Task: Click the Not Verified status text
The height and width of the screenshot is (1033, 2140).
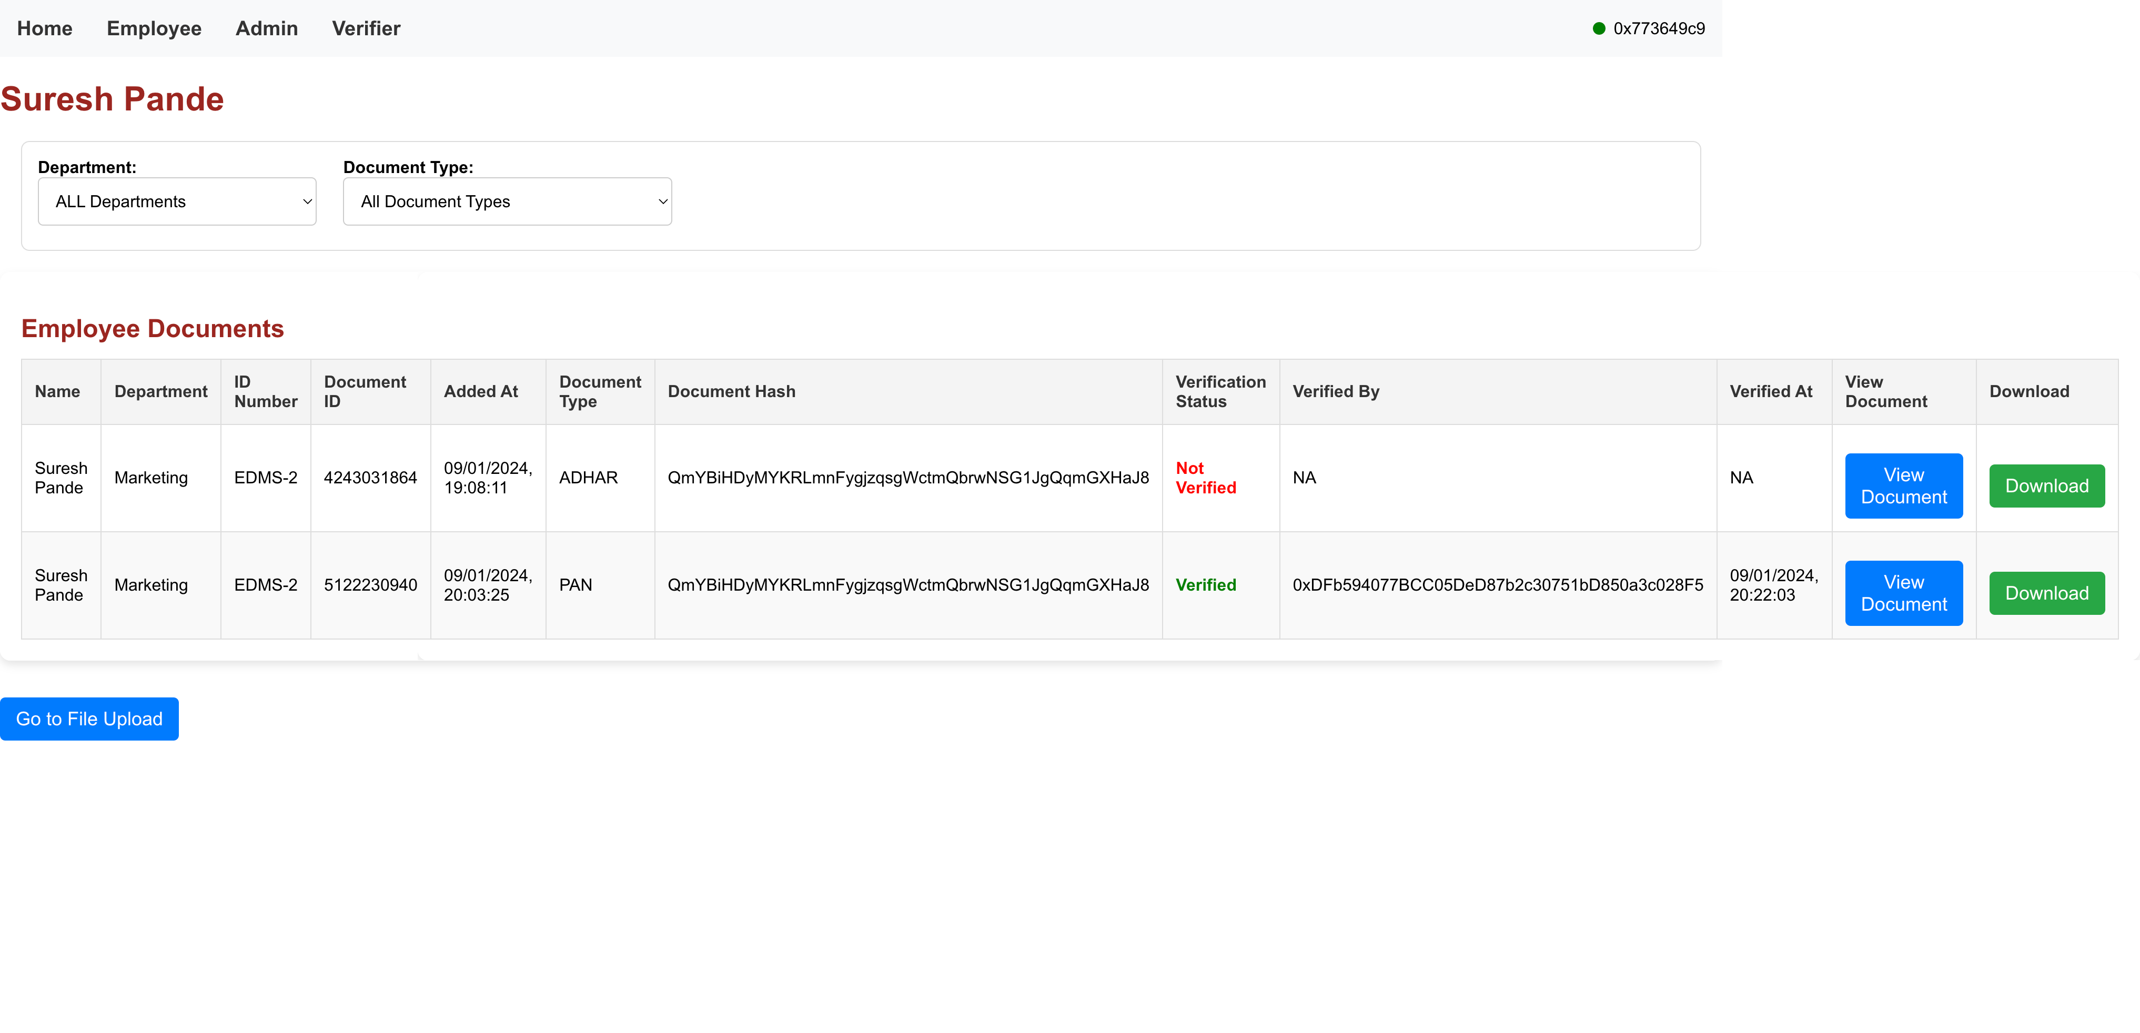Action: click(x=1205, y=478)
